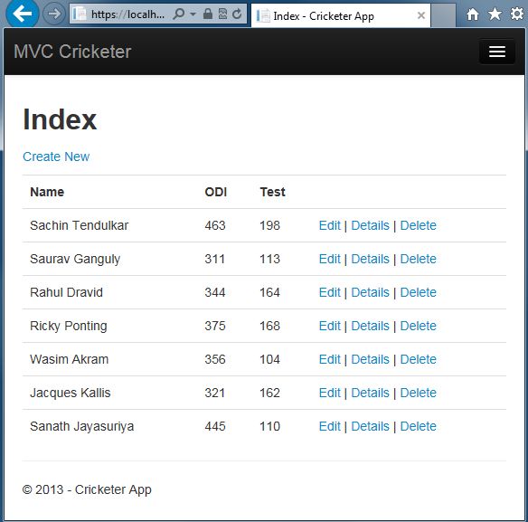The height and width of the screenshot is (522, 528).
Task: Delete Jacques Kallis's row
Action: tap(419, 393)
